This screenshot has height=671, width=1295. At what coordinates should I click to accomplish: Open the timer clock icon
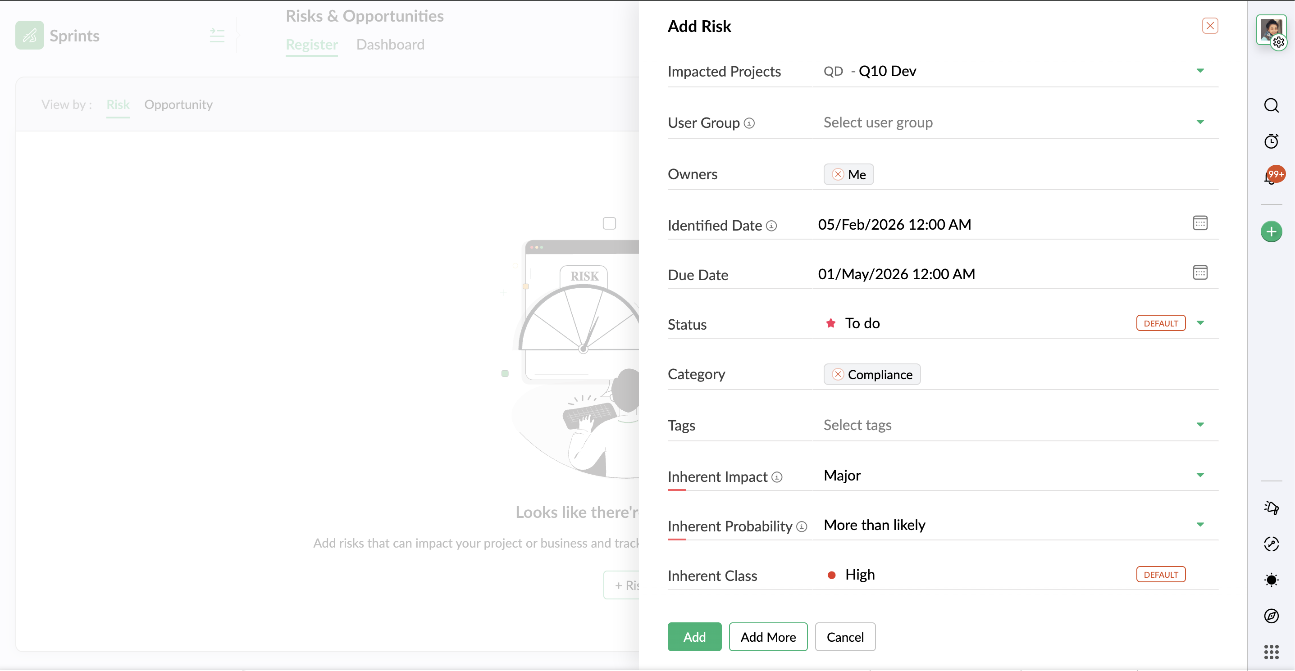[x=1271, y=141]
